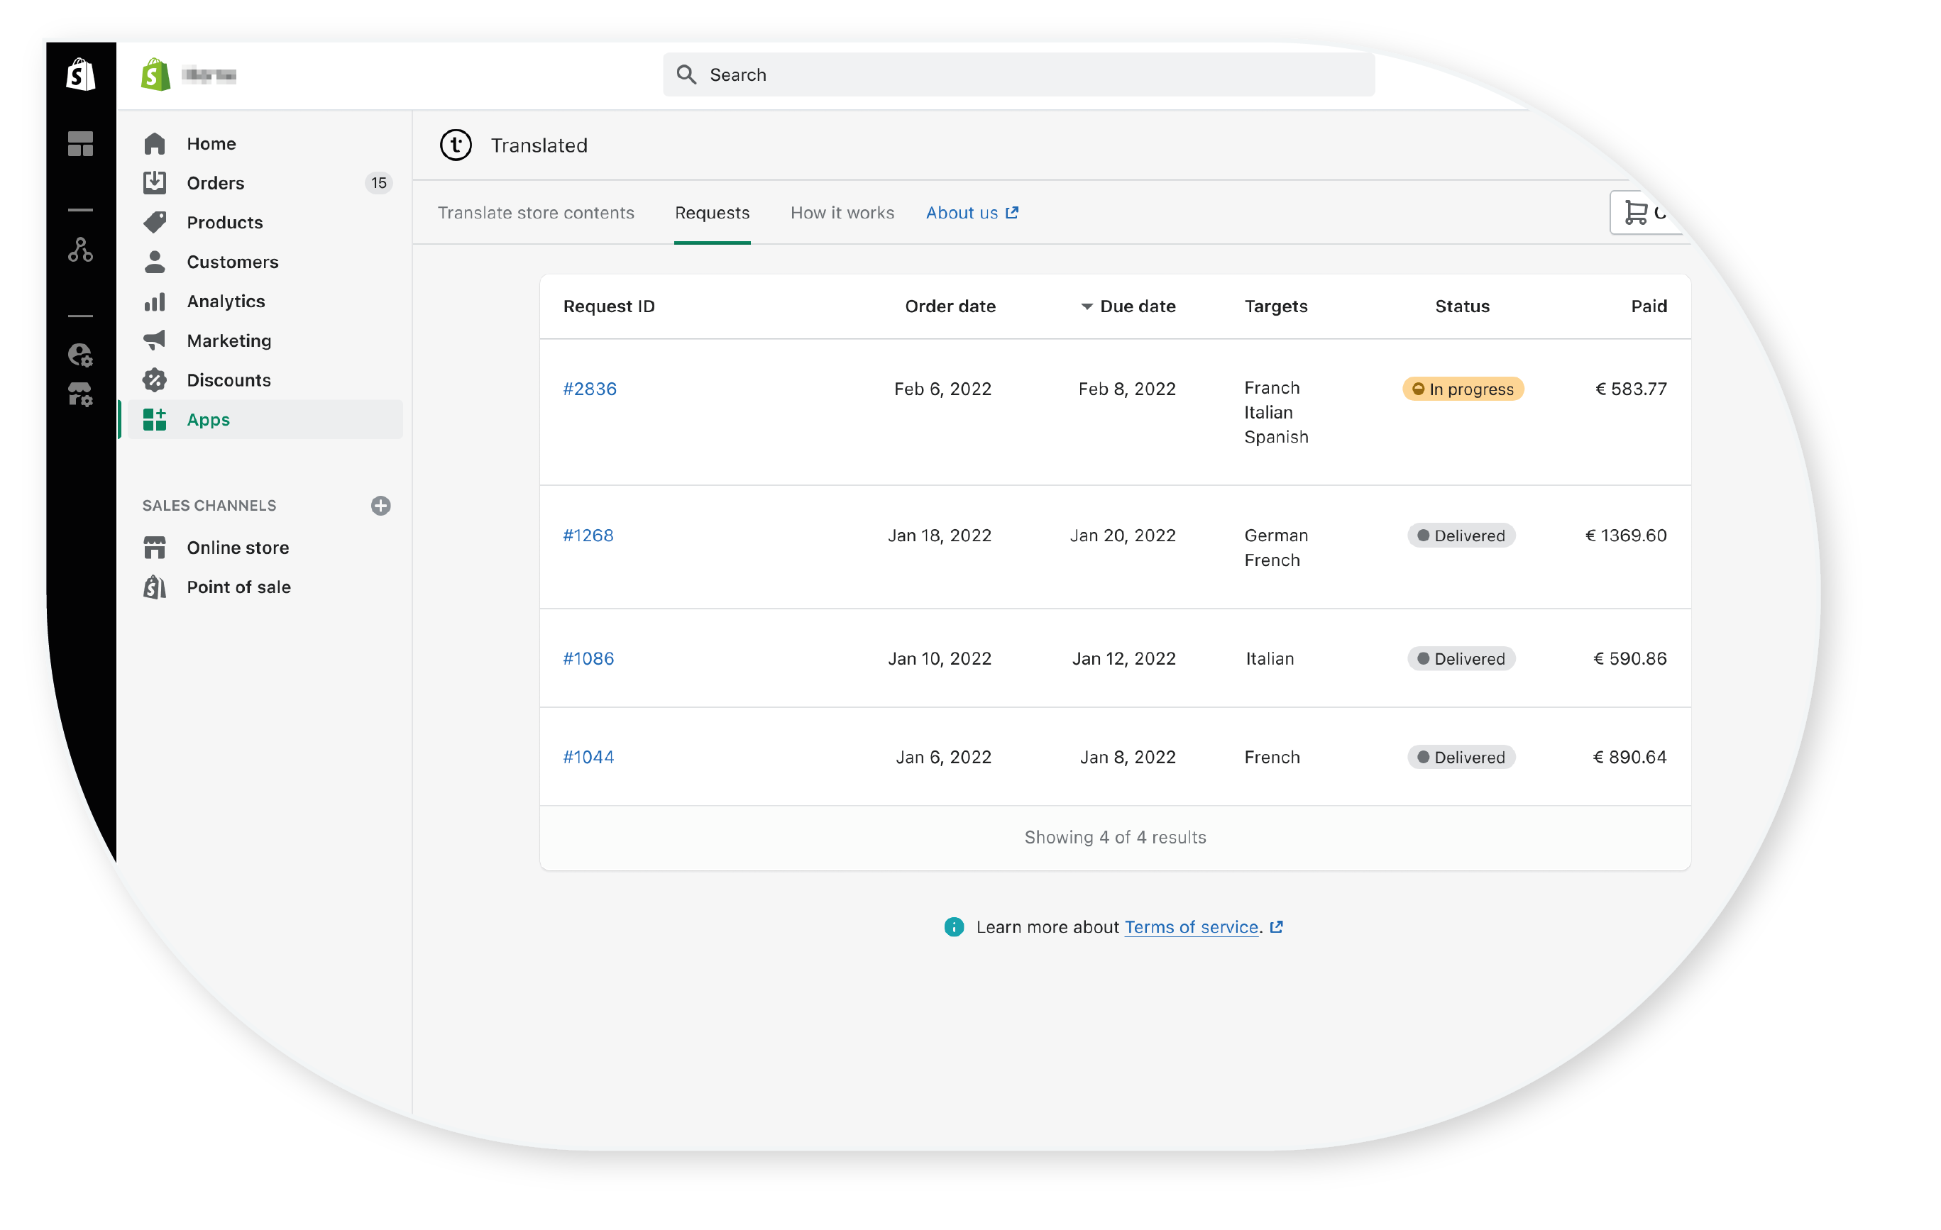
Task: Click the Shopify bag logo in dark sidebar
Action: [81, 75]
